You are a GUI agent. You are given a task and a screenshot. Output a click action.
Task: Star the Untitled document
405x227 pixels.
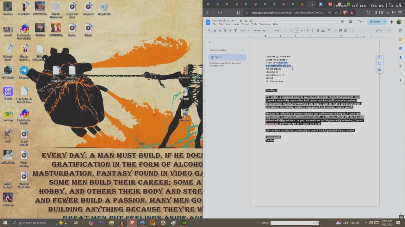(241, 21)
